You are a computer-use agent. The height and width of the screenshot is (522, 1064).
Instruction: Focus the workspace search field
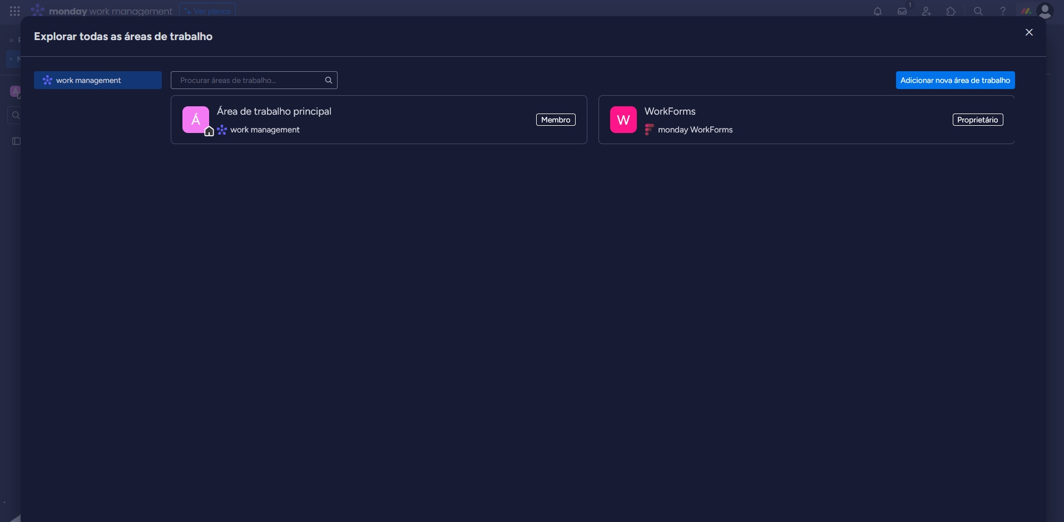click(254, 80)
